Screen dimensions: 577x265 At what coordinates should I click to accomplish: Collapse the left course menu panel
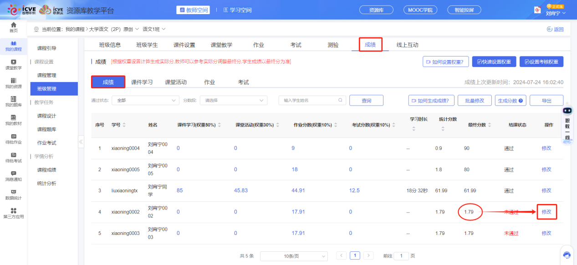pos(81,142)
